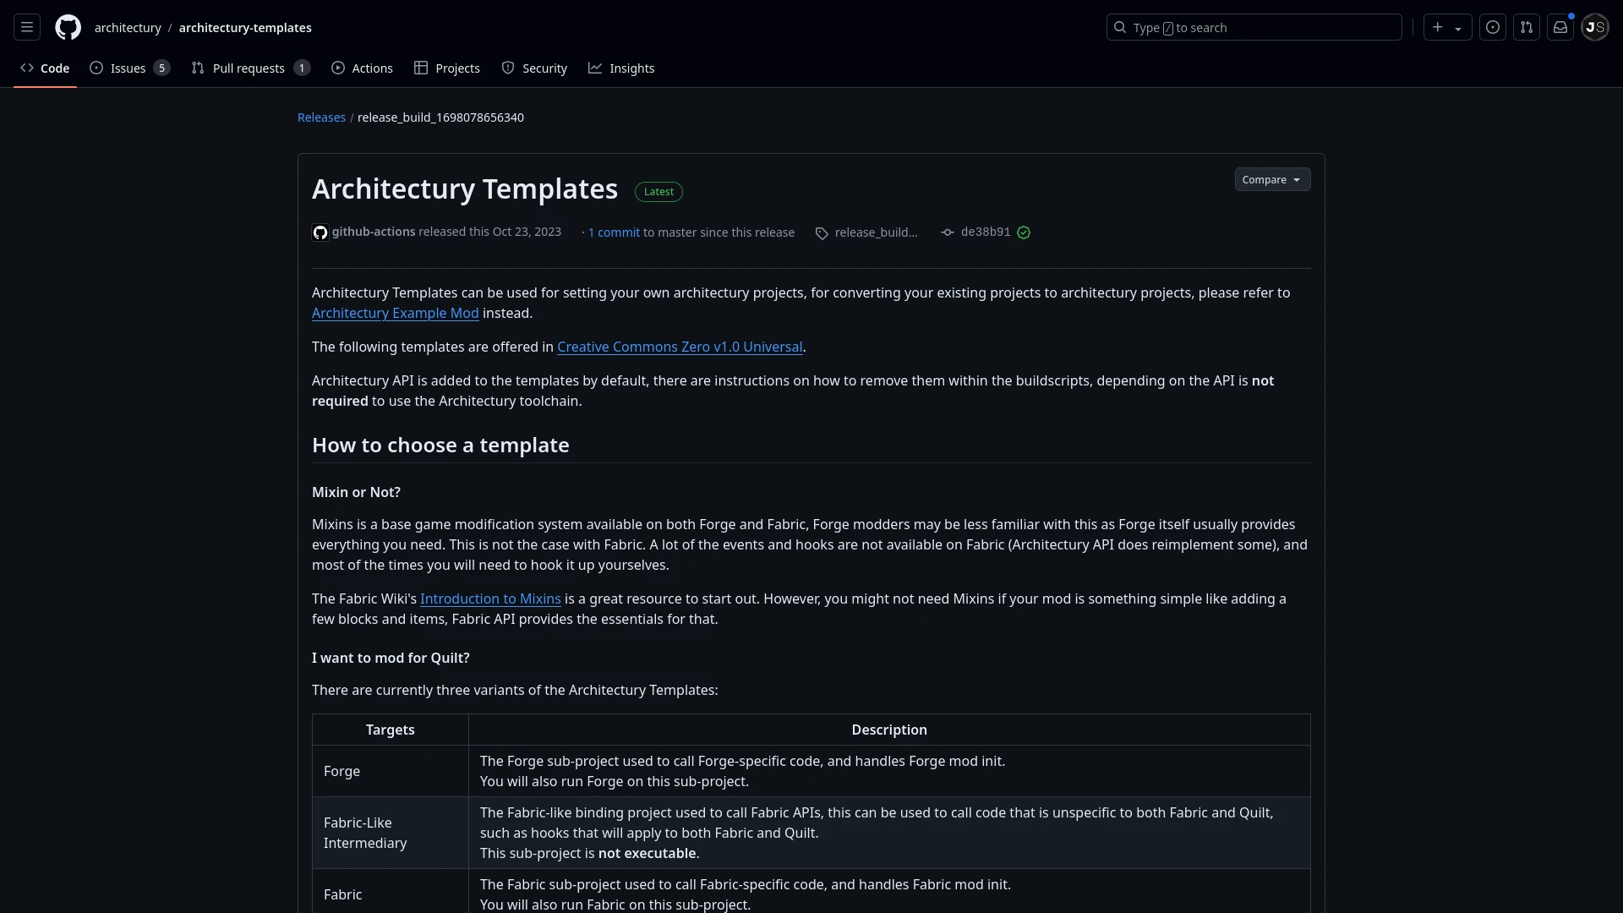Open the release_build... tag link

pyautogui.click(x=876, y=232)
